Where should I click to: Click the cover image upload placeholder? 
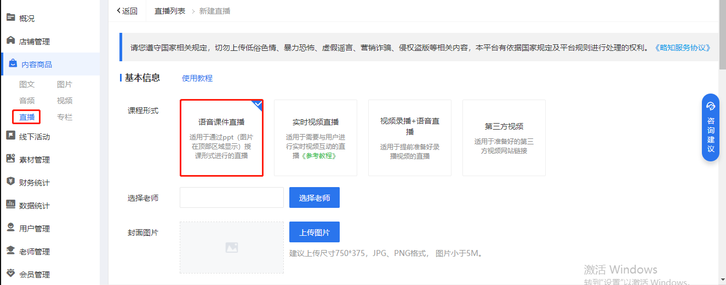[x=232, y=247]
